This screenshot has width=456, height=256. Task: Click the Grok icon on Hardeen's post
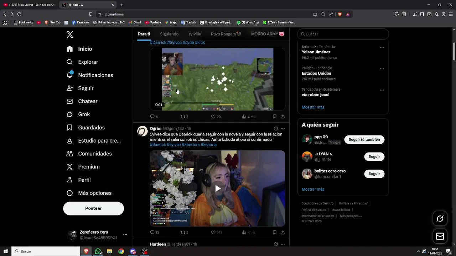[x=275, y=244]
